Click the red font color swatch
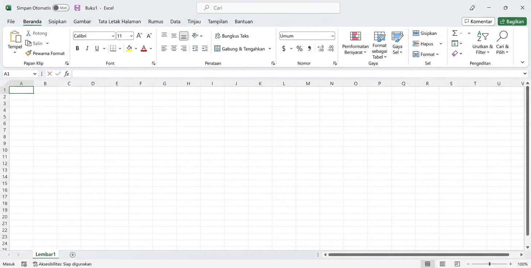 coord(143,50)
